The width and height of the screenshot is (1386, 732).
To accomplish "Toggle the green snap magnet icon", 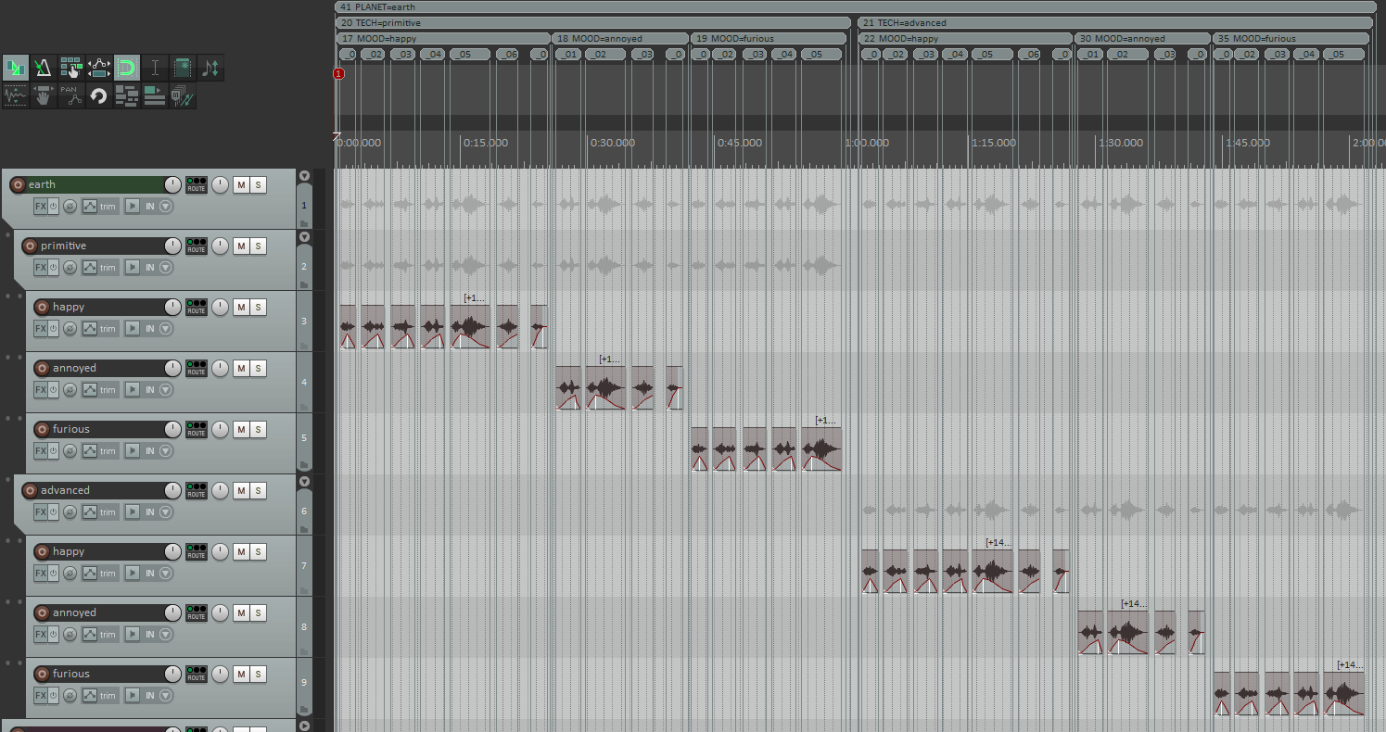I will [x=127, y=68].
